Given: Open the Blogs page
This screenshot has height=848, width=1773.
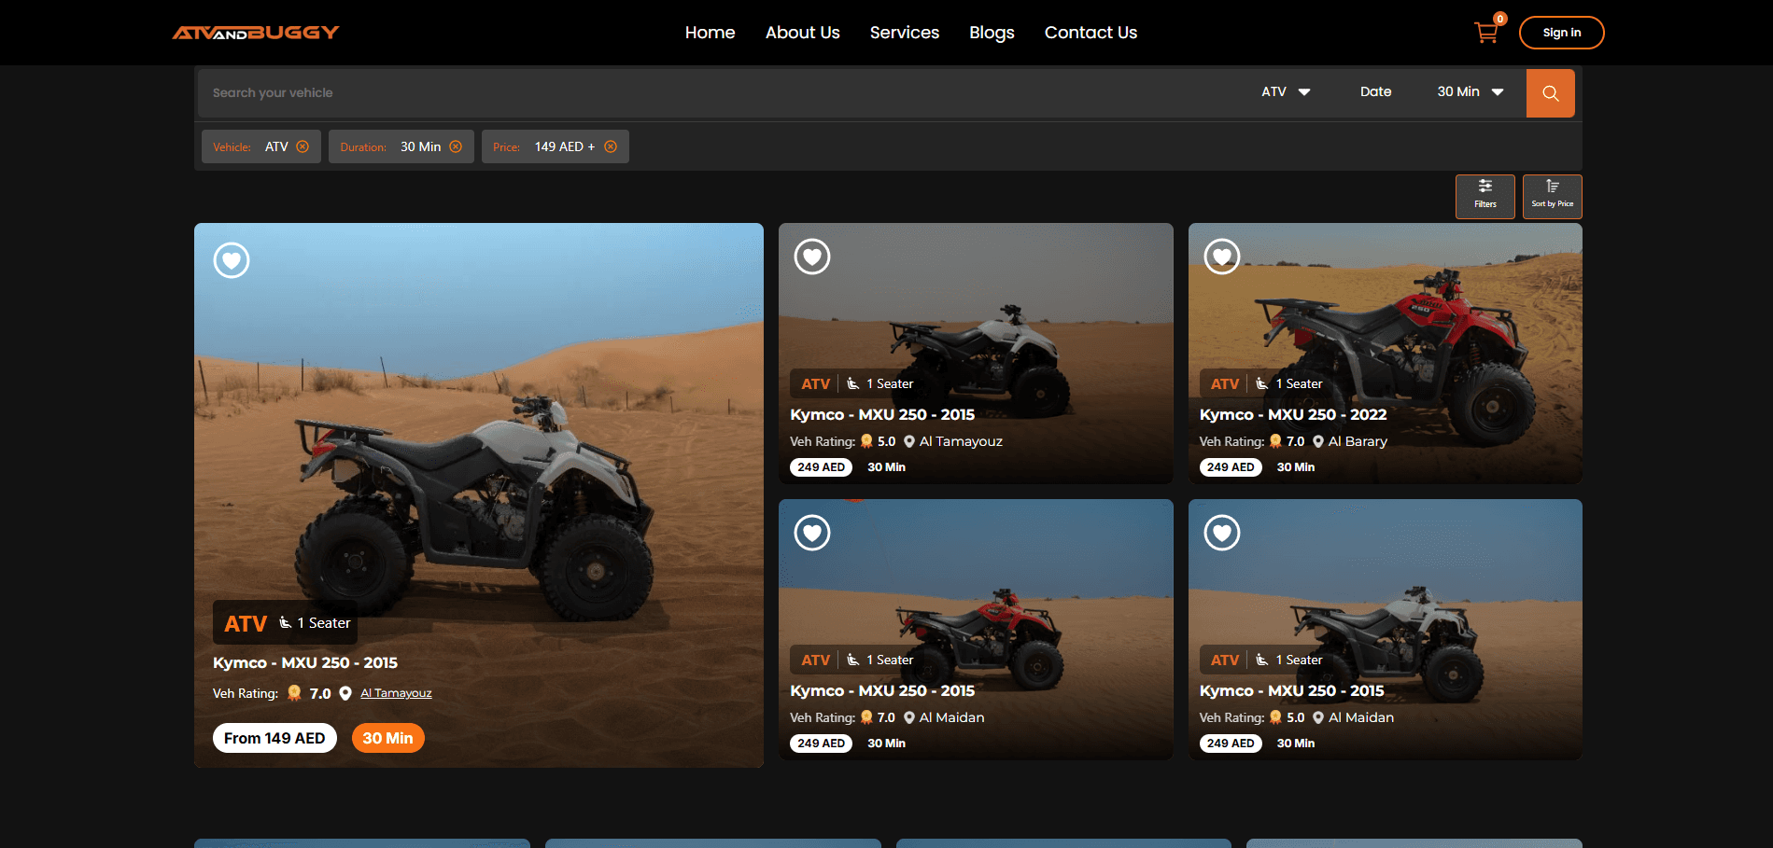Looking at the screenshot, I should (992, 33).
